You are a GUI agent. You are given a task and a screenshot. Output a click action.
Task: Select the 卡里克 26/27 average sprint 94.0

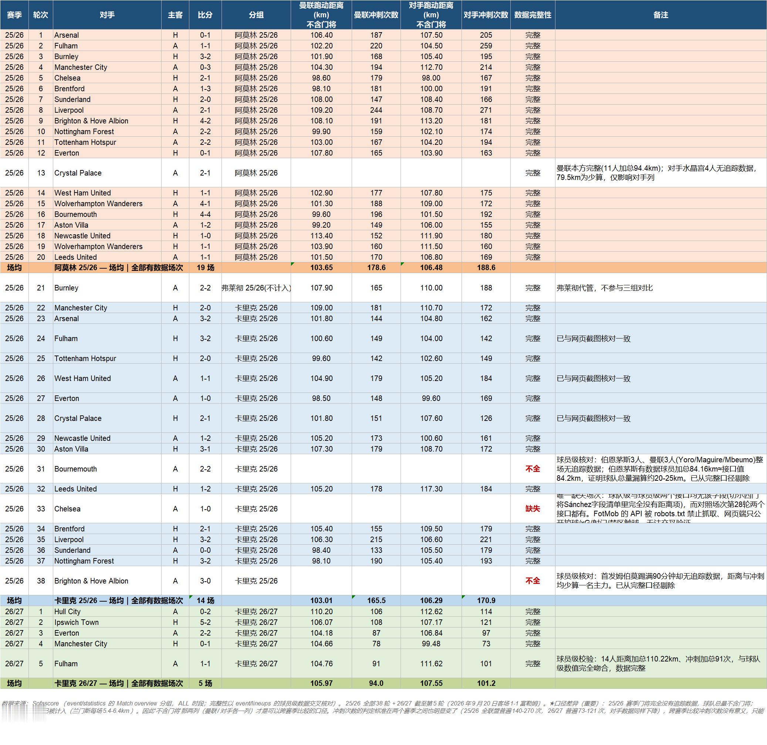[x=376, y=683]
